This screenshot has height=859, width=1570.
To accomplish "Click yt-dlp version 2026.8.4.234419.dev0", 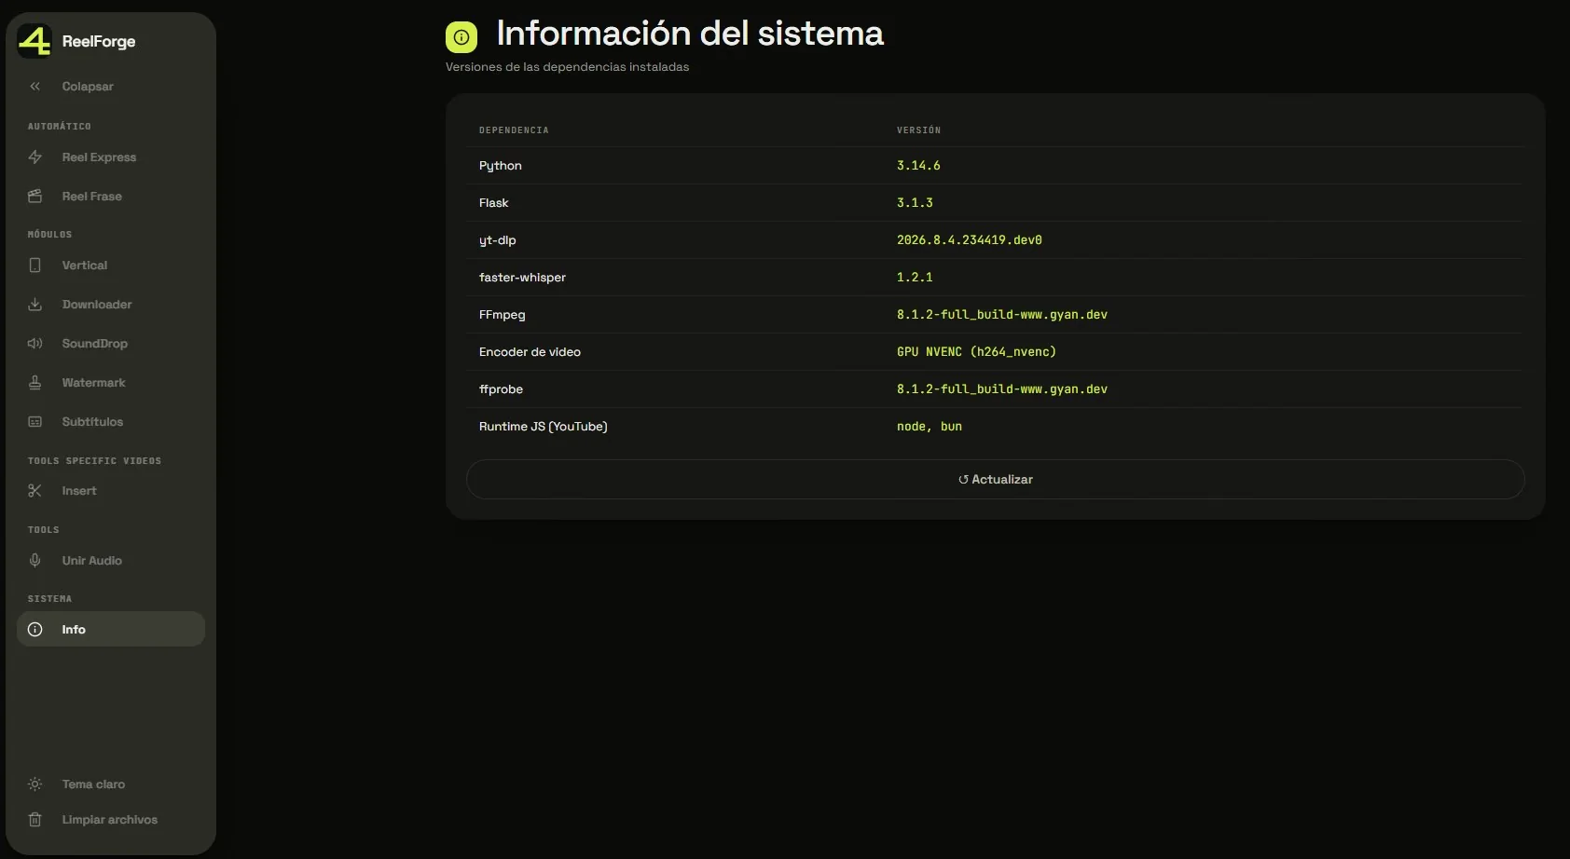I will [x=970, y=240].
